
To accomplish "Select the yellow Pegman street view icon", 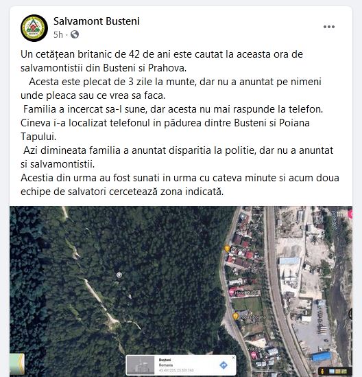I will tap(322, 372).
